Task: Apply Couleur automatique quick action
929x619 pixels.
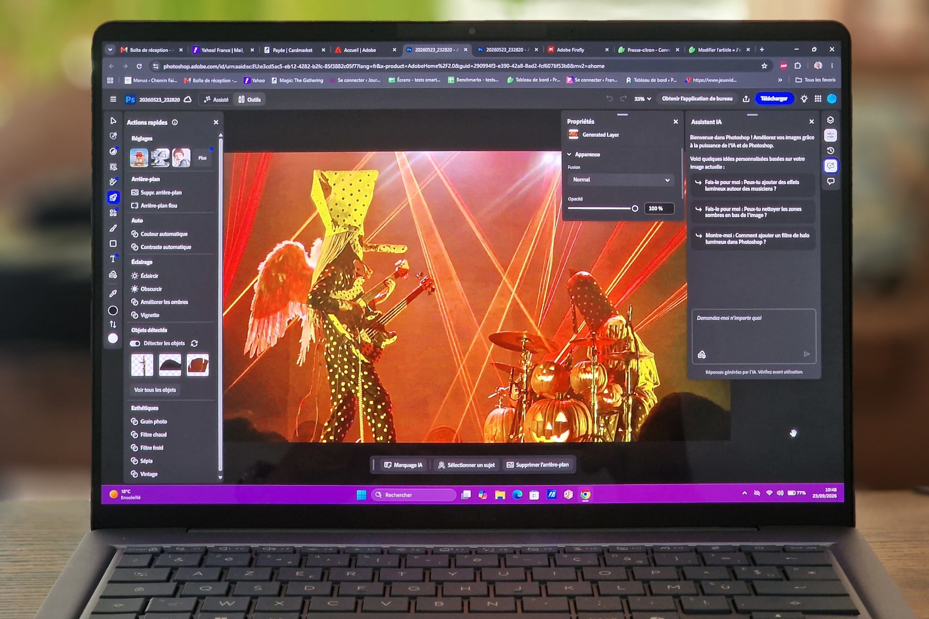Action: click(159, 234)
